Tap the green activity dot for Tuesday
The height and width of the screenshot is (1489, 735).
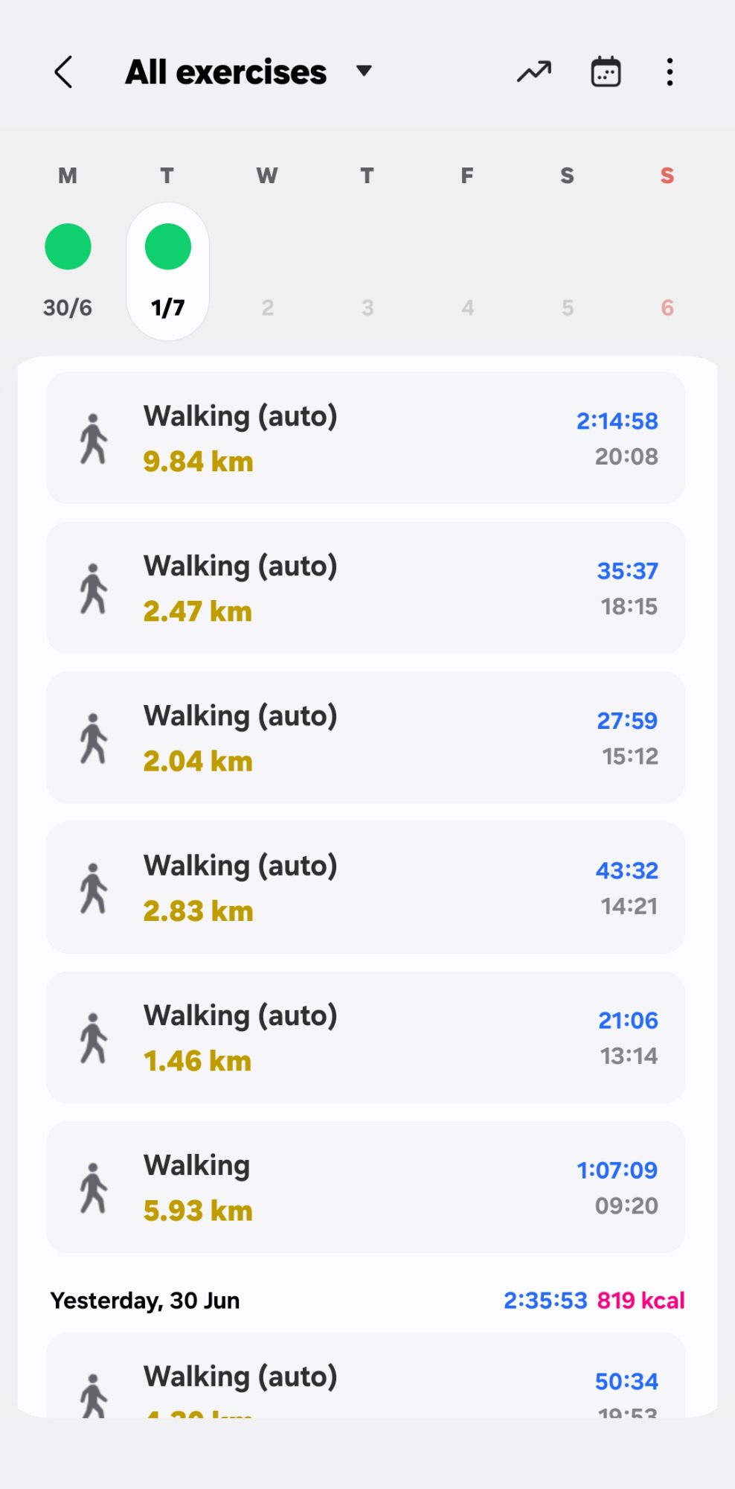click(168, 246)
